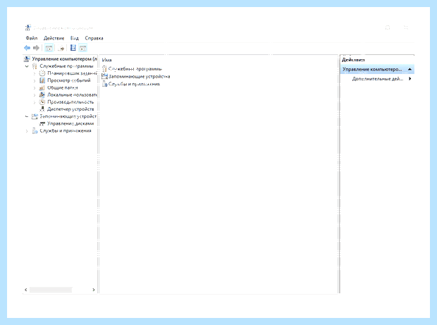The height and width of the screenshot is (325, 437).
Task: Select the Производительность tree icon
Action: (42, 102)
